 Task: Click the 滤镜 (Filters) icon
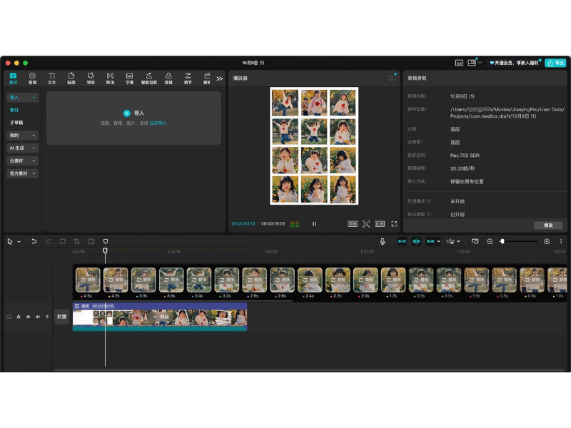(168, 78)
